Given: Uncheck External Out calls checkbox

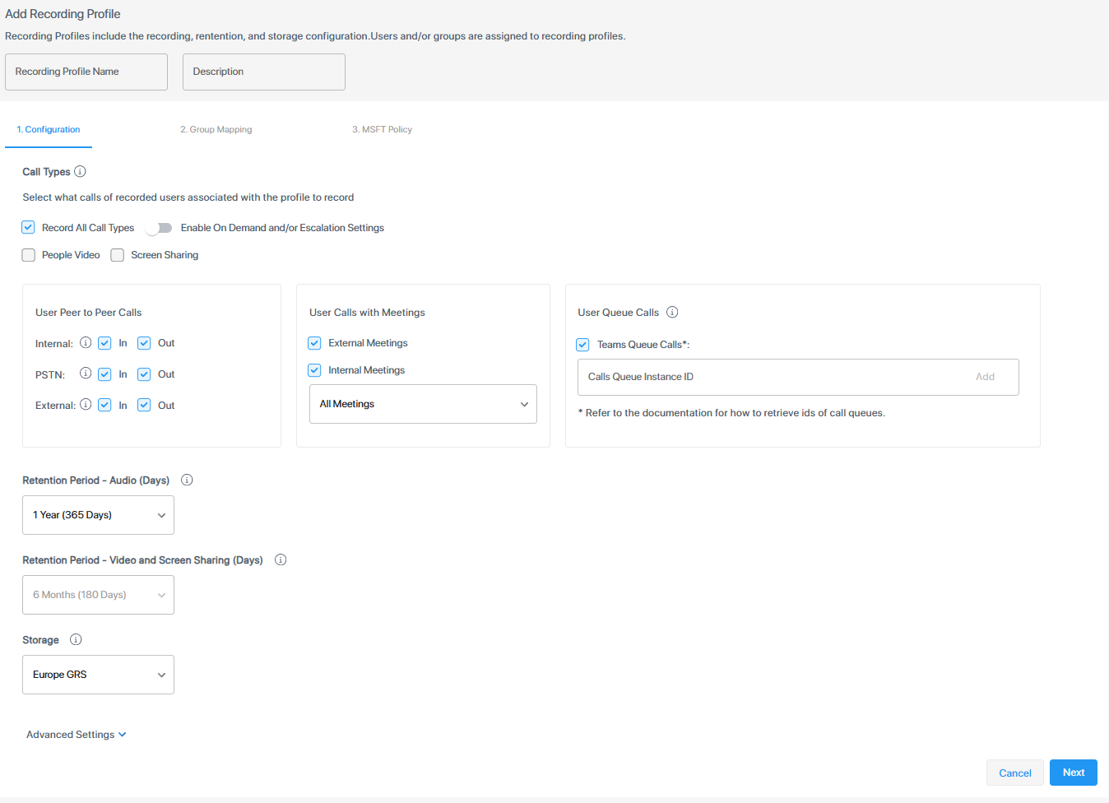Looking at the screenshot, I should pos(144,405).
